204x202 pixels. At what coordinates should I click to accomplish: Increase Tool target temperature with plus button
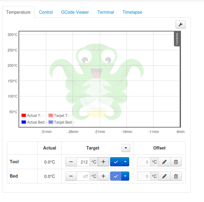103,162
